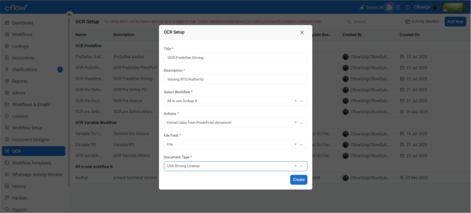This screenshot has width=471, height=213.
Task: Click the Activity Monitor icon
Action: tap(408, 22)
